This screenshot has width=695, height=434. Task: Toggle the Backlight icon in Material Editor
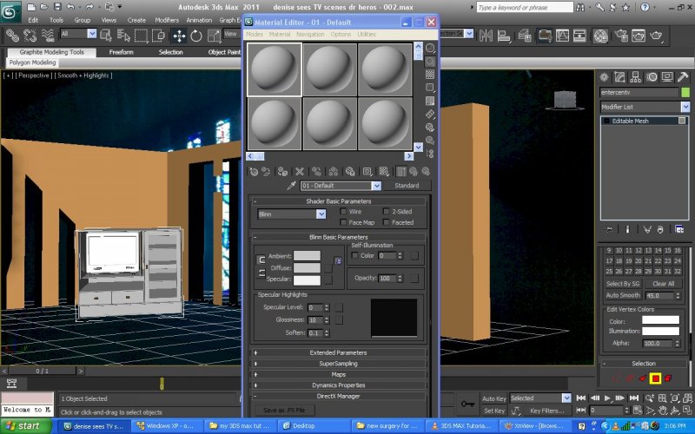click(430, 61)
